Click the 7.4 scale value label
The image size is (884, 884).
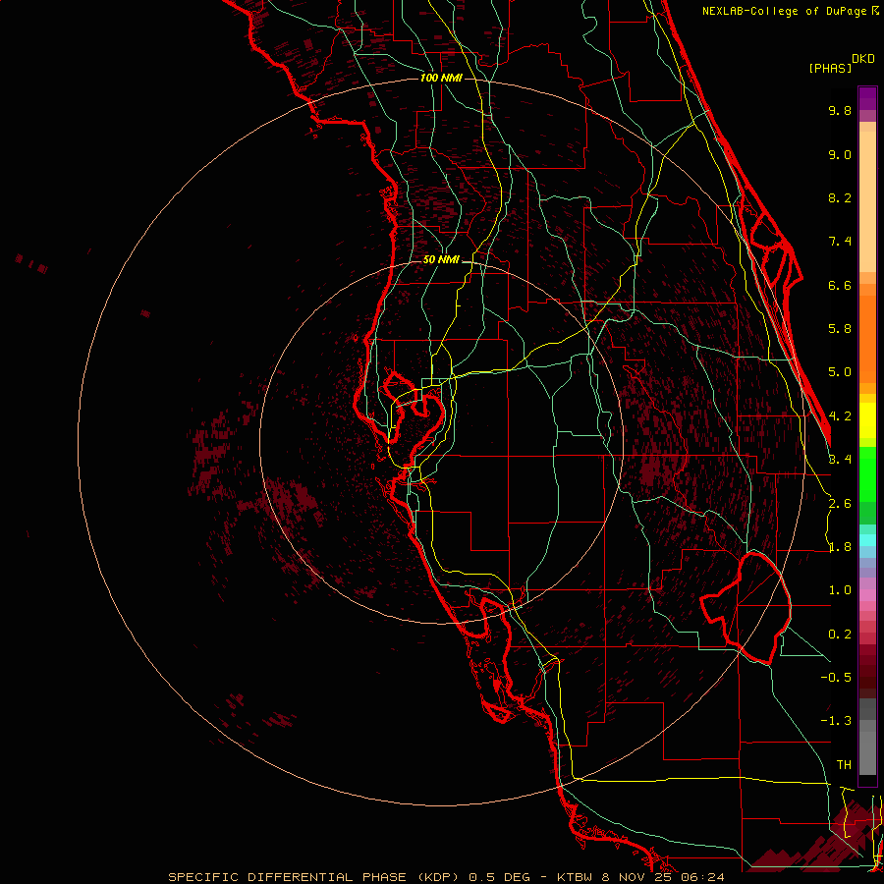coord(840,242)
